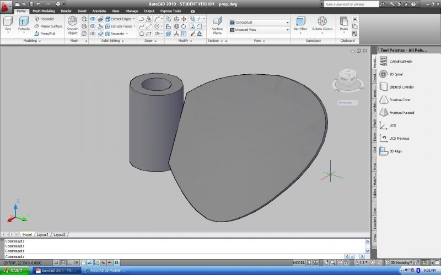Click the Extrude tool
Viewport: 441px width, 275px height.
tap(24, 23)
